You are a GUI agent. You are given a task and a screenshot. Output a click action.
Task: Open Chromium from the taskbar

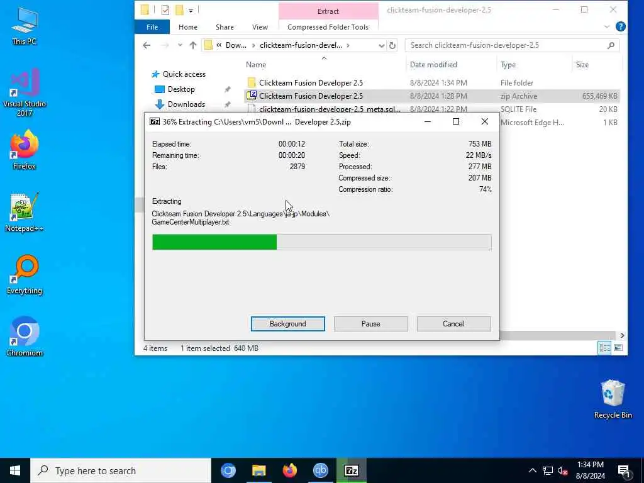pos(228,470)
